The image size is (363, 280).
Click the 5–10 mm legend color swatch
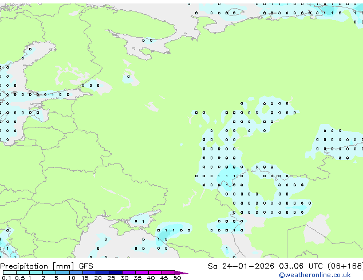(x=62, y=273)
